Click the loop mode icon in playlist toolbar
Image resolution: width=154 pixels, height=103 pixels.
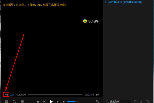(x=141, y=102)
